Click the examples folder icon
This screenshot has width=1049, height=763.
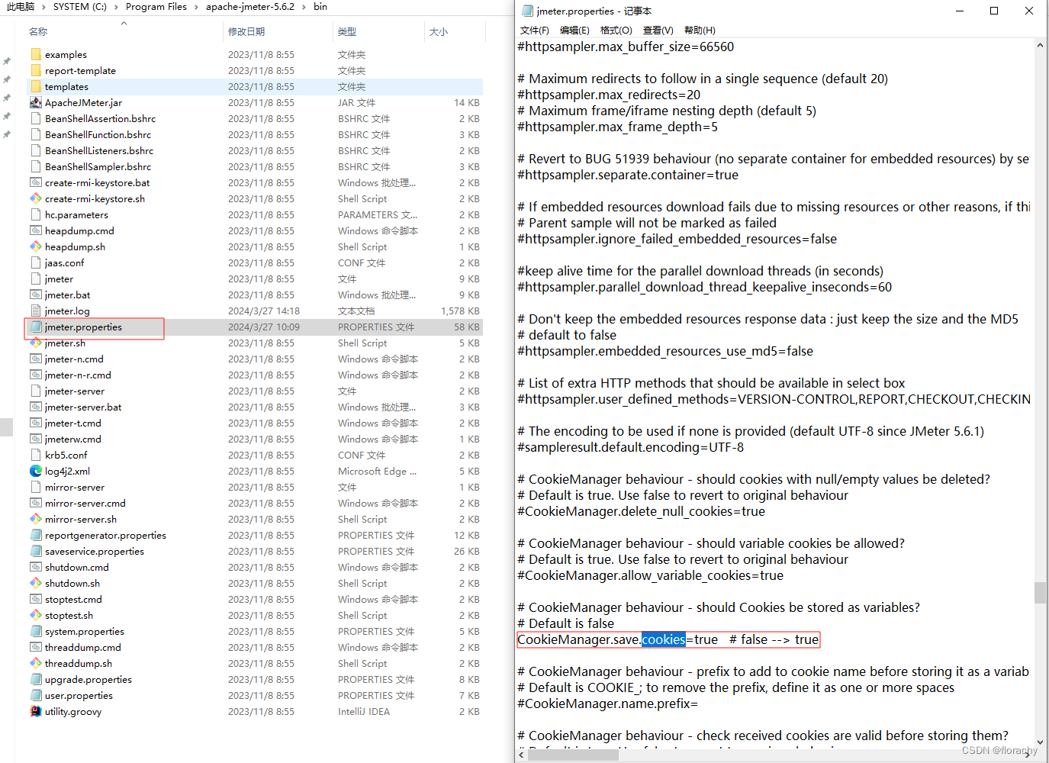pos(36,55)
